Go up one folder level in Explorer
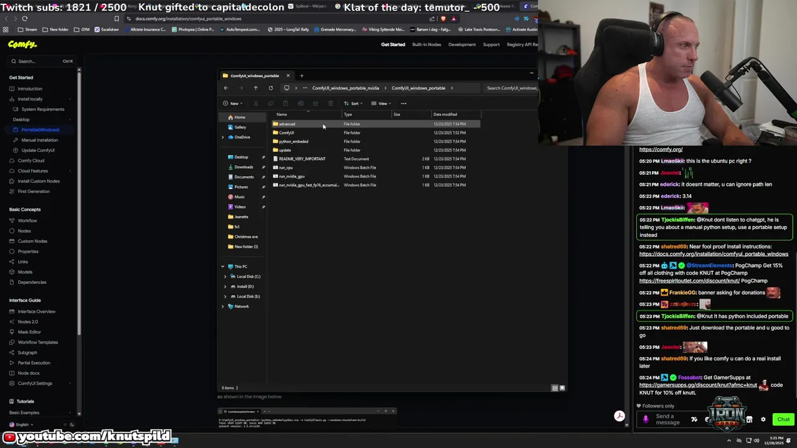The height and width of the screenshot is (448, 797). click(x=255, y=88)
